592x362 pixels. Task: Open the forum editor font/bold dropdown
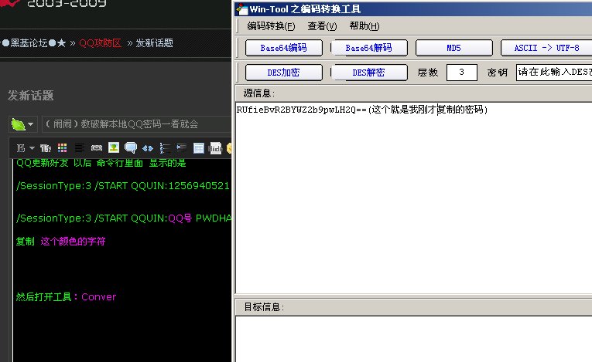26,148
